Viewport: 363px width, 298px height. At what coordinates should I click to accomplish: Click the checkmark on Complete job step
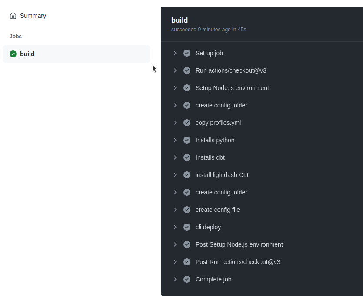coord(187,279)
